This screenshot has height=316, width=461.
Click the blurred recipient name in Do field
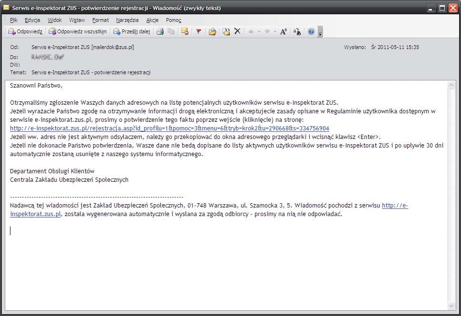47,57
